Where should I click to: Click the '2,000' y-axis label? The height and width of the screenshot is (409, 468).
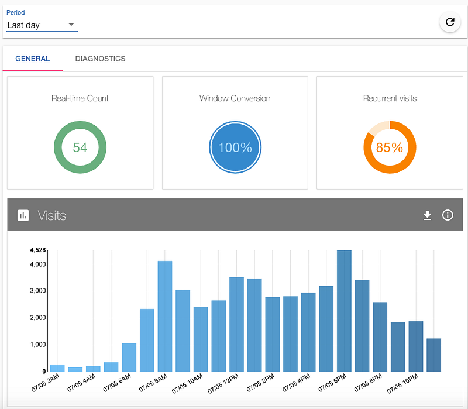(37, 318)
